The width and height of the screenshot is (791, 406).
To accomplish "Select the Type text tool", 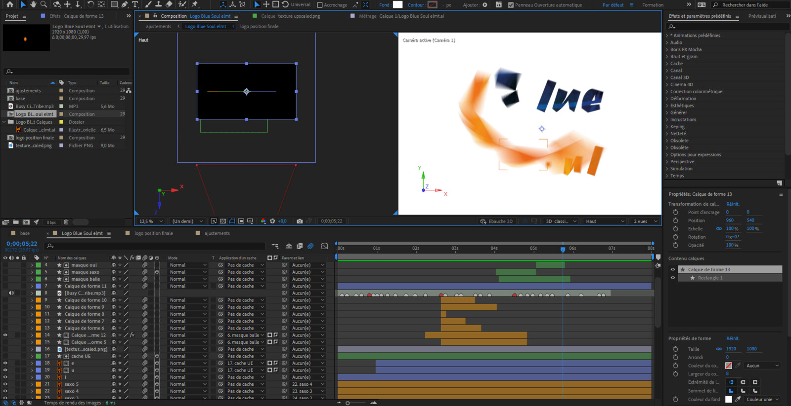I will click(x=135, y=4).
